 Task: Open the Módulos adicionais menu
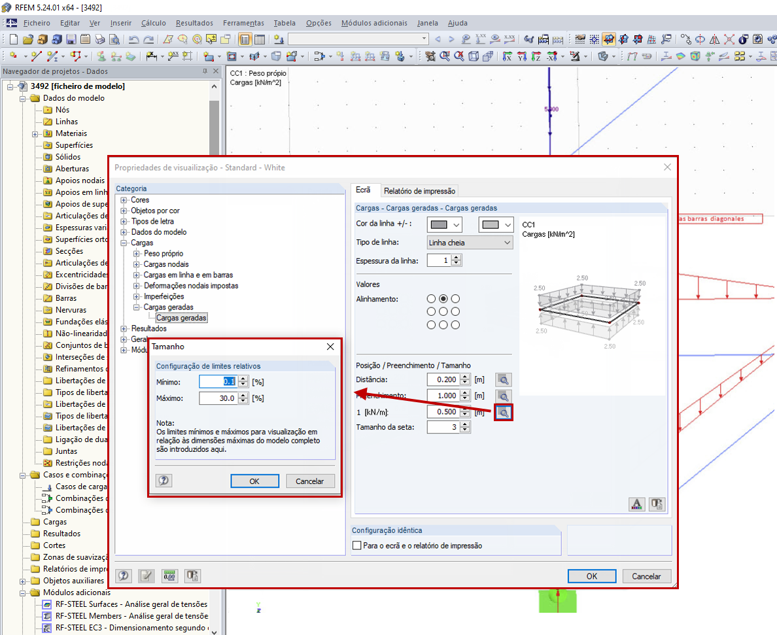tap(374, 23)
